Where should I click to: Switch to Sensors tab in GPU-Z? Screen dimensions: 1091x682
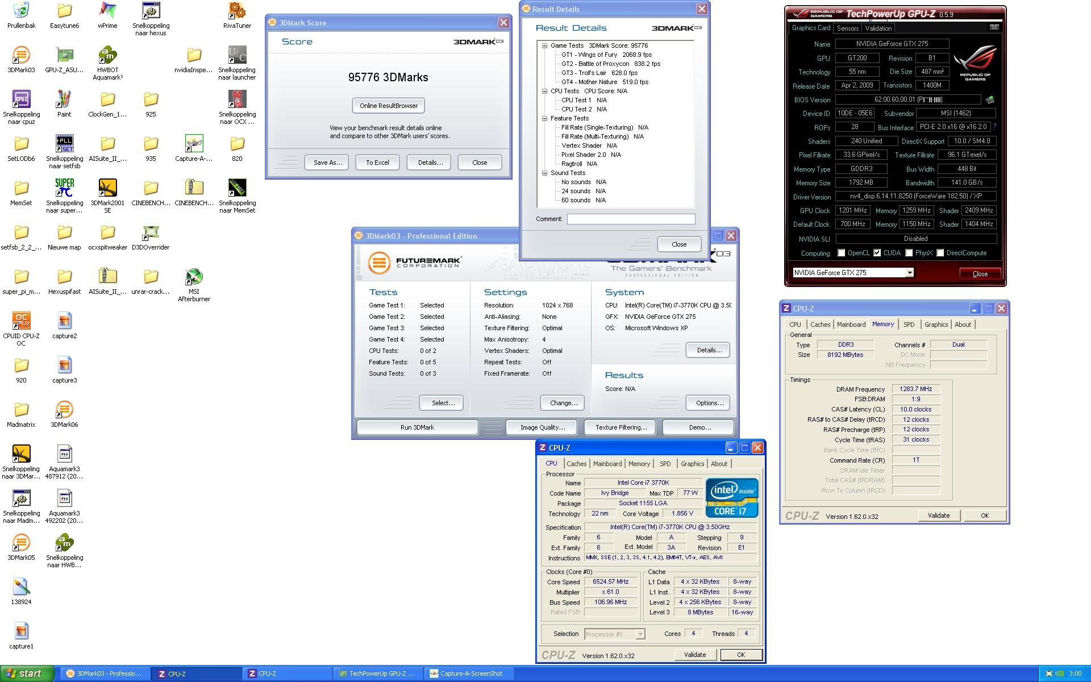(847, 28)
